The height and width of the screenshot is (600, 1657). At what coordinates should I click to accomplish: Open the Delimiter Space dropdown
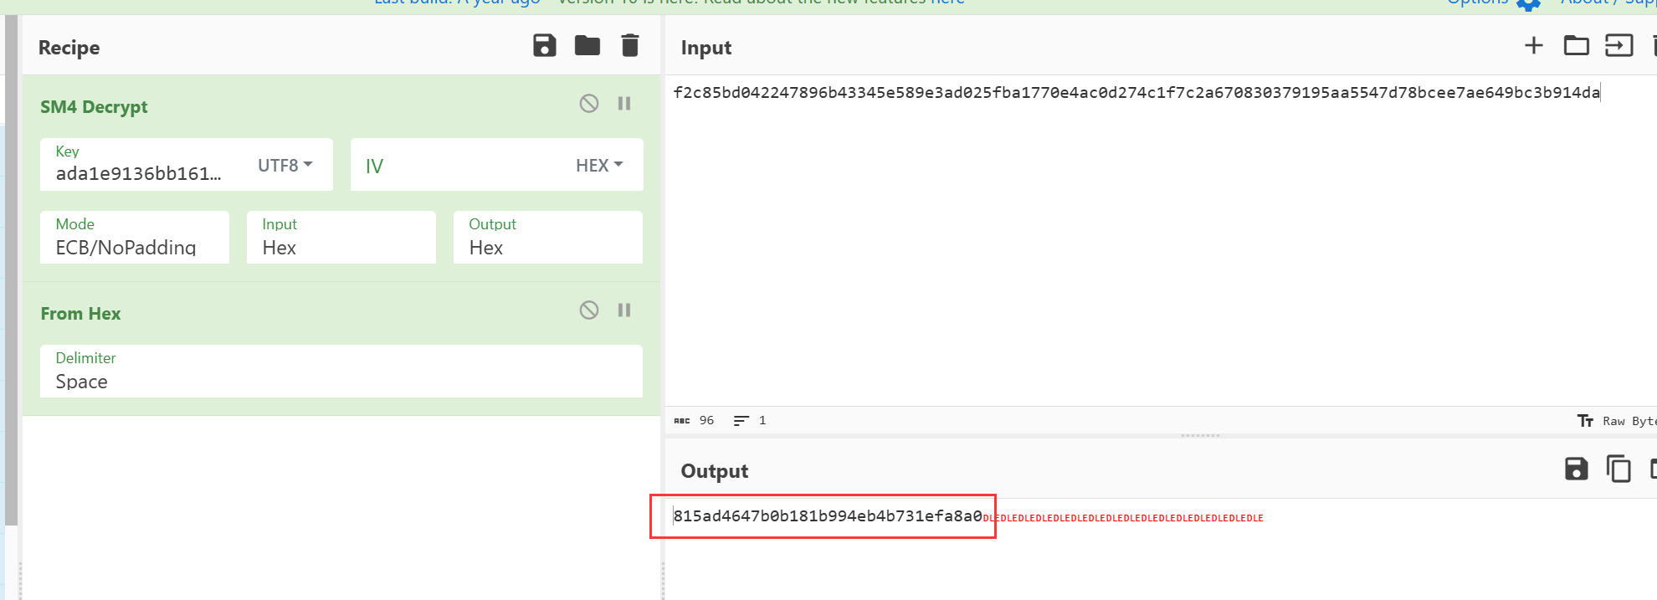pyautogui.click(x=341, y=372)
